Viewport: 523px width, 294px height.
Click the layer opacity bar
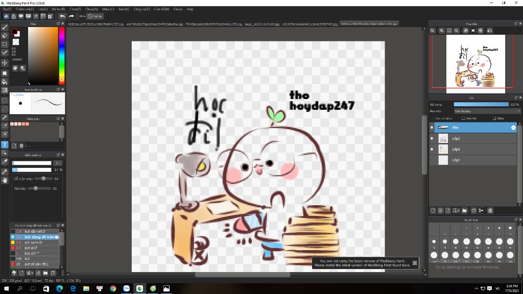pyautogui.click(x=481, y=104)
